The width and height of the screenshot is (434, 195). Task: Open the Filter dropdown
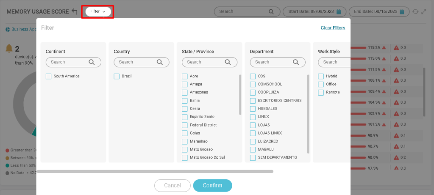(98, 11)
